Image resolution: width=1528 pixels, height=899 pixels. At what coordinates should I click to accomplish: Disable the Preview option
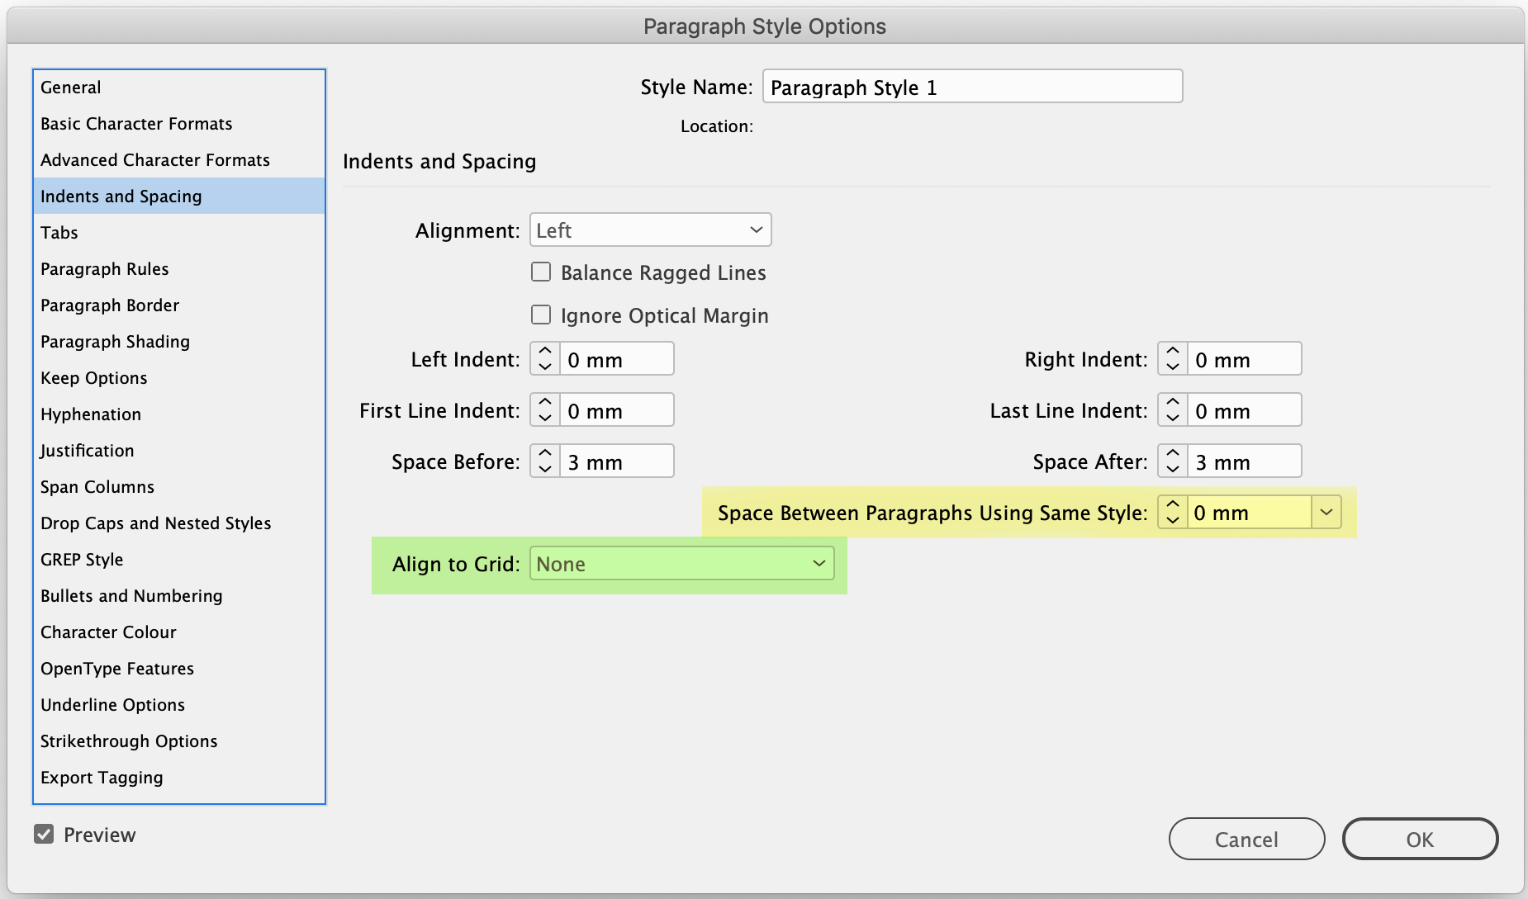pyautogui.click(x=44, y=834)
